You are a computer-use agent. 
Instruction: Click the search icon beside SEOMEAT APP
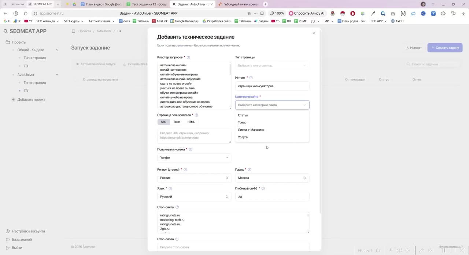click(5, 31)
